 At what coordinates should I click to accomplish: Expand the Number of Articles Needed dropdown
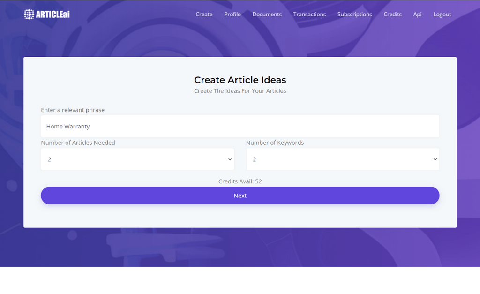click(x=137, y=159)
